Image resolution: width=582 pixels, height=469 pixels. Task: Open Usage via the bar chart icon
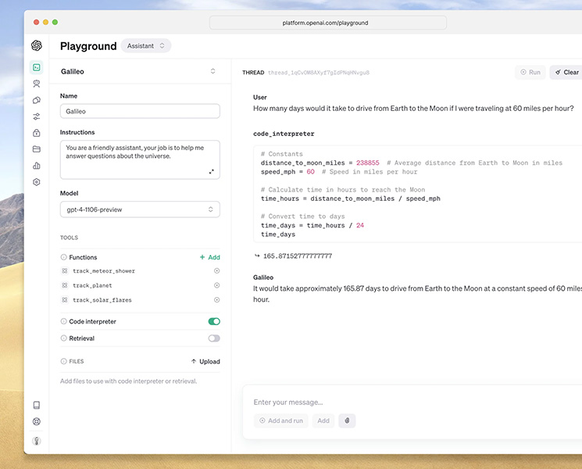36,166
